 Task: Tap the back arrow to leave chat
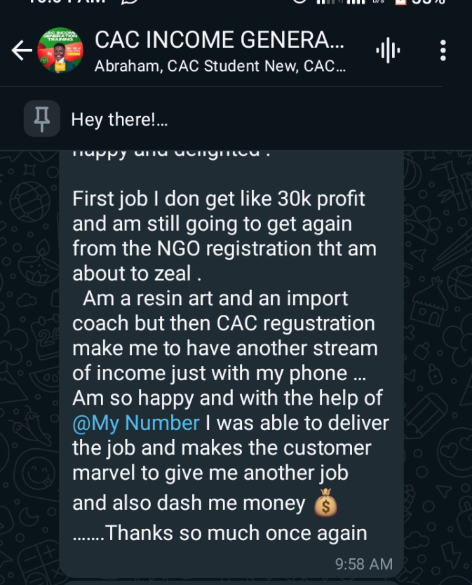point(21,51)
